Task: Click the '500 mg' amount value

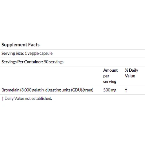Action: tap(110, 90)
